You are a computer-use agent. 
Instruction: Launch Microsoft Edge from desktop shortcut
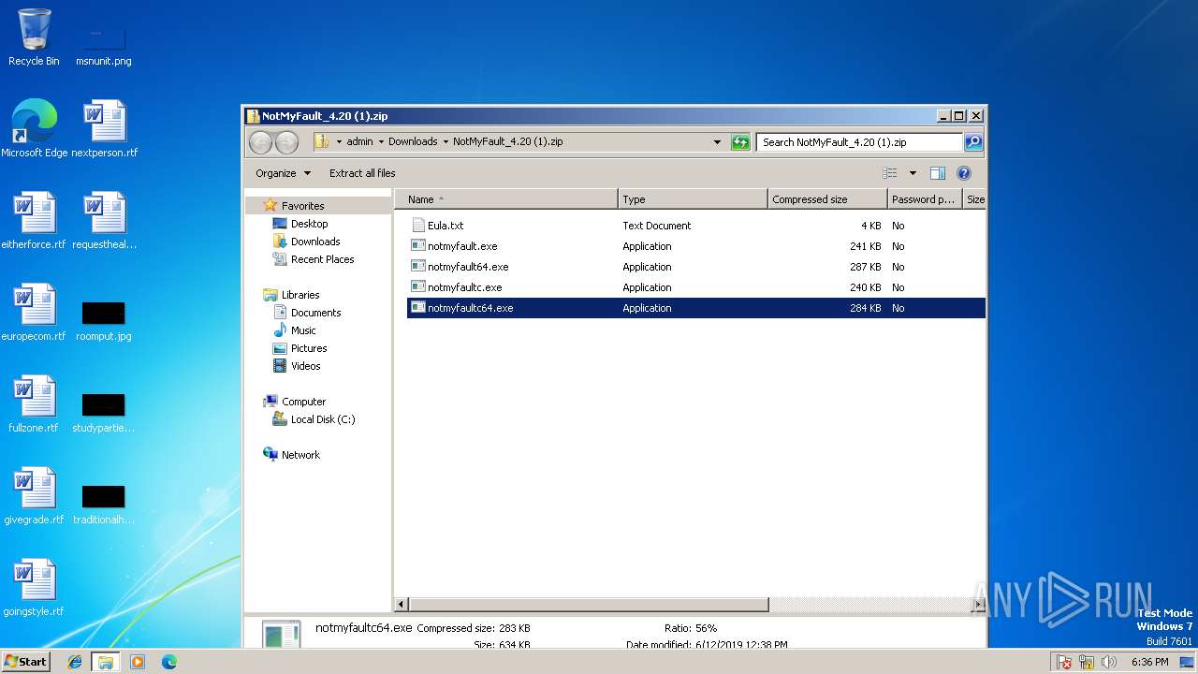point(34,129)
